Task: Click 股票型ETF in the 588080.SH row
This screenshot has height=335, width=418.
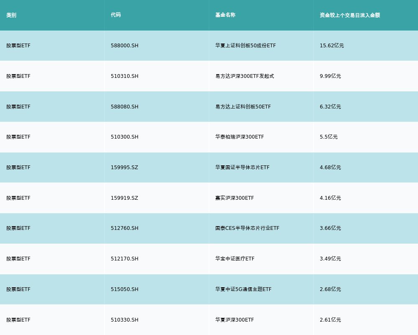Action: point(18,107)
